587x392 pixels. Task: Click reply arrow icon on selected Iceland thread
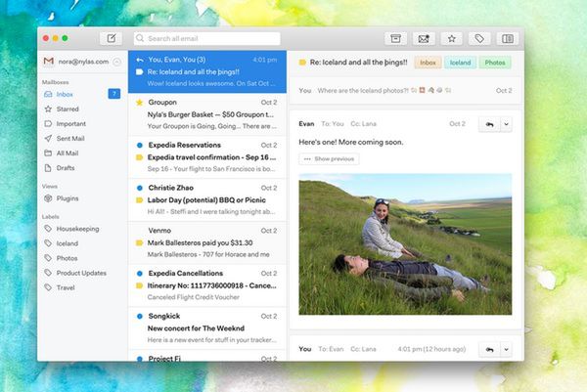click(140, 60)
